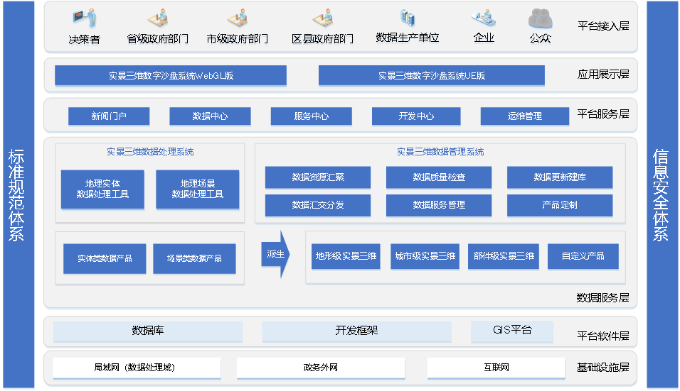Viewport: 680px width, 391px height.
Task: Click the 基础设施层 label
Action: pyautogui.click(x=602, y=368)
